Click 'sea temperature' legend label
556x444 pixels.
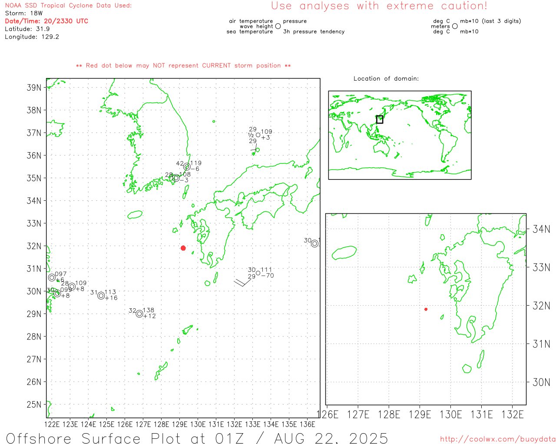(x=250, y=32)
